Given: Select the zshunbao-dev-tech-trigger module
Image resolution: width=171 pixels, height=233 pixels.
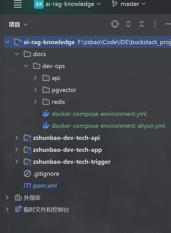Looking at the screenshot, I should tap(71, 162).
